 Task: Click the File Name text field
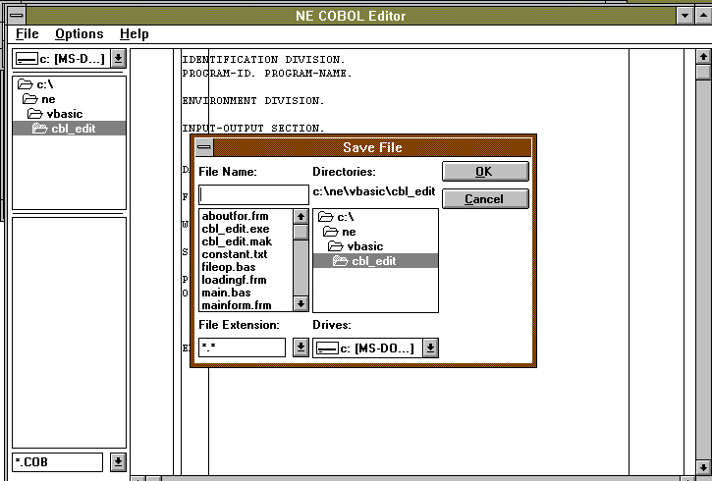[x=253, y=194]
